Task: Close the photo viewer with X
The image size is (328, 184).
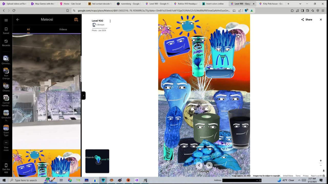Action: pyautogui.click(x=321, y=19)
